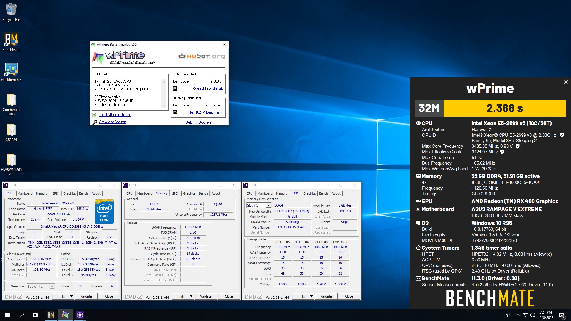Switch to Mainboard tab in first CPU-Z window
The height and width of the screenshot is (321, 571).
[x=25, y=193]
